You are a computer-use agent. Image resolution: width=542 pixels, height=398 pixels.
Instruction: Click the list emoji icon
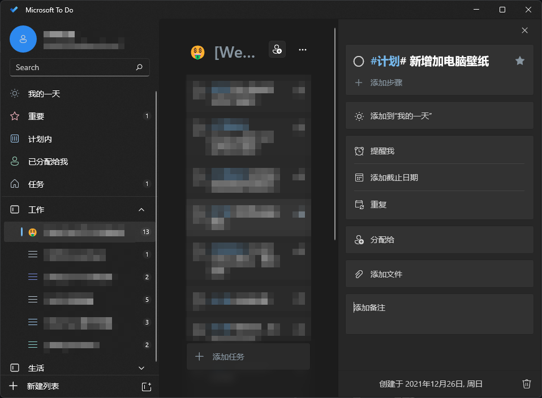tap(197, 53)
